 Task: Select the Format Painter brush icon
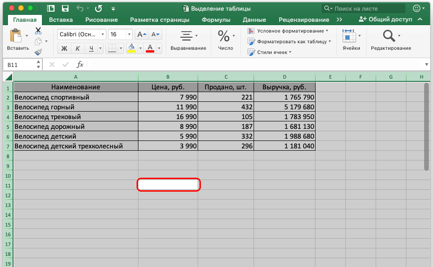[38, 52]
